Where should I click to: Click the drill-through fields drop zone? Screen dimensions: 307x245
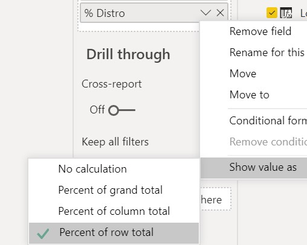click(216, 199)
